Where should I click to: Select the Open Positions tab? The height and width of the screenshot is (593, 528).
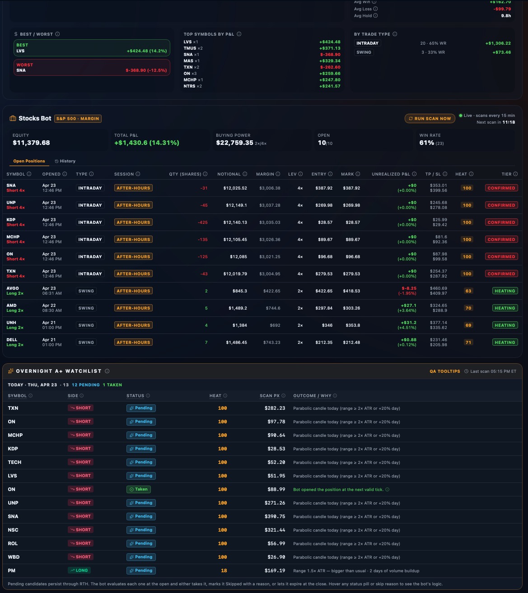pyautogui.click(x=28, y=161)
